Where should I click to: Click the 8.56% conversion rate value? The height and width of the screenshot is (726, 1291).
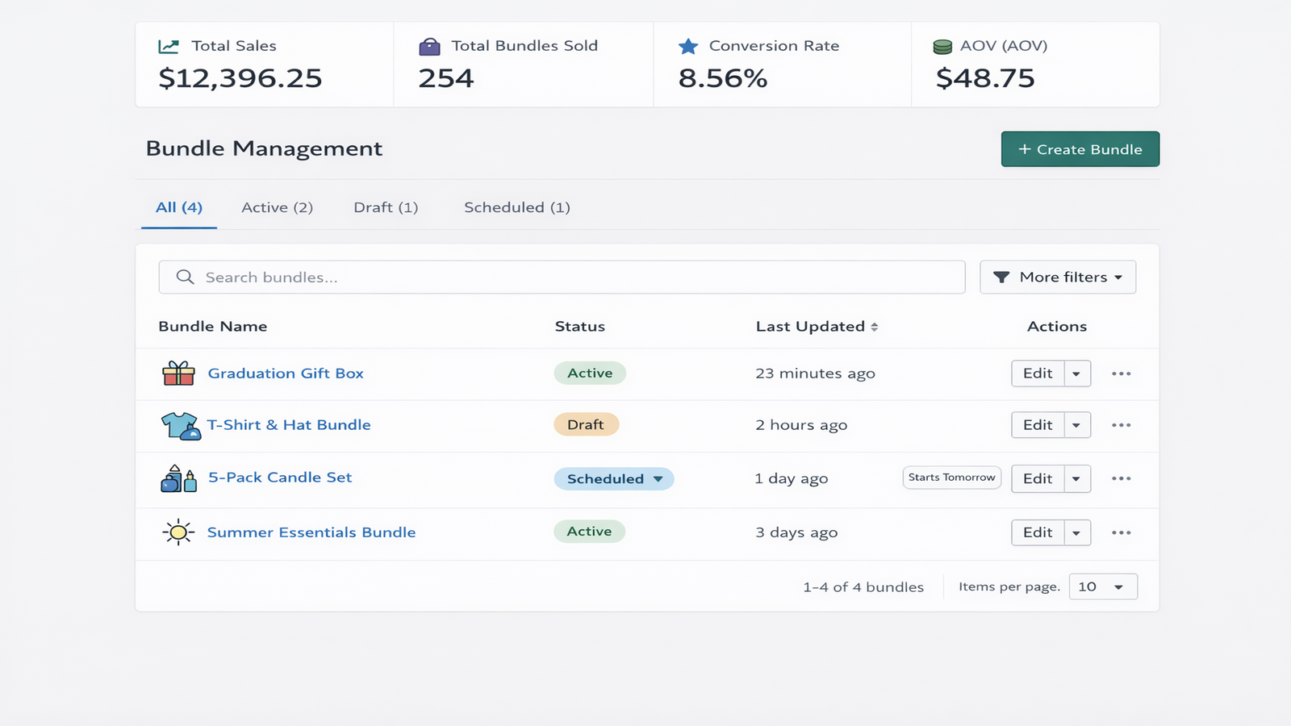coord(723,78)
